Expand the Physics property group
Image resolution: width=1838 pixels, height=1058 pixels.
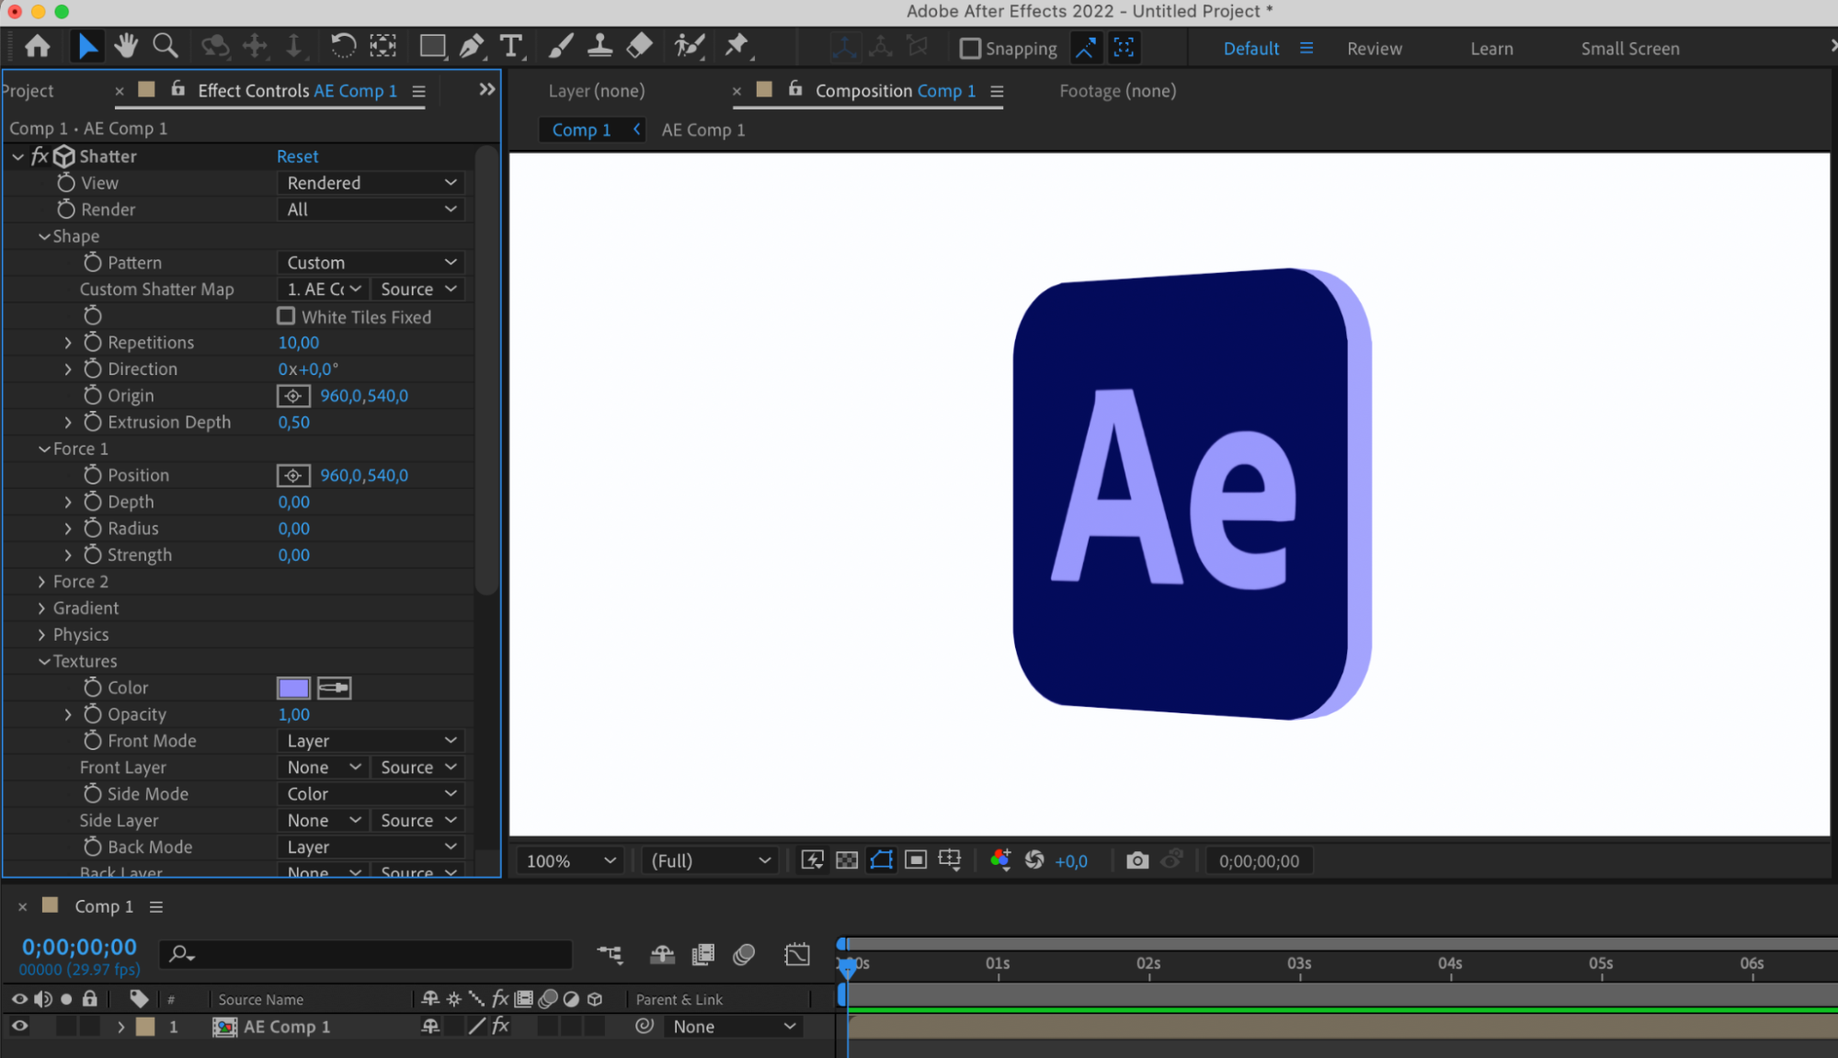(x=42, y=634)
